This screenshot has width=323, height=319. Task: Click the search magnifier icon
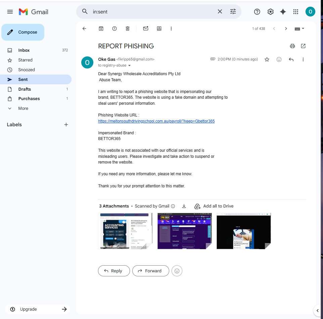85,11
